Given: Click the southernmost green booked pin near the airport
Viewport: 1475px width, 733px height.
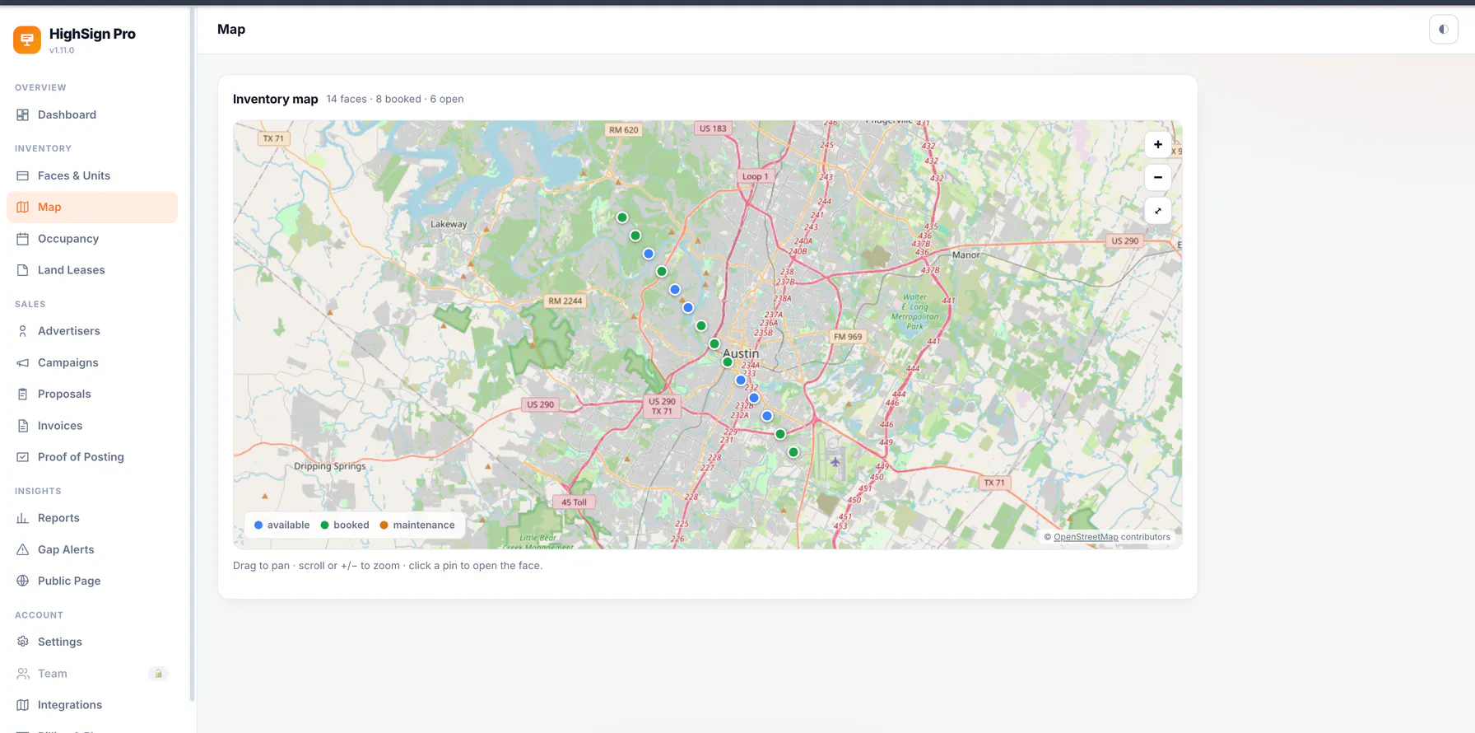Looking at the screenshot, I should pyautogui.click(x=793, y=452).
